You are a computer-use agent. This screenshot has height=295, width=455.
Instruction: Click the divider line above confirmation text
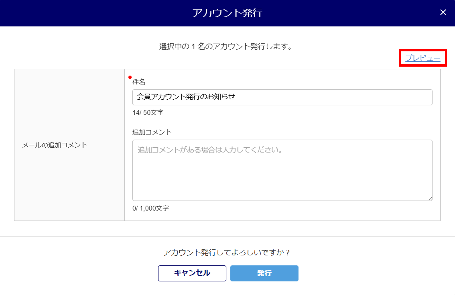coord(227,236)
